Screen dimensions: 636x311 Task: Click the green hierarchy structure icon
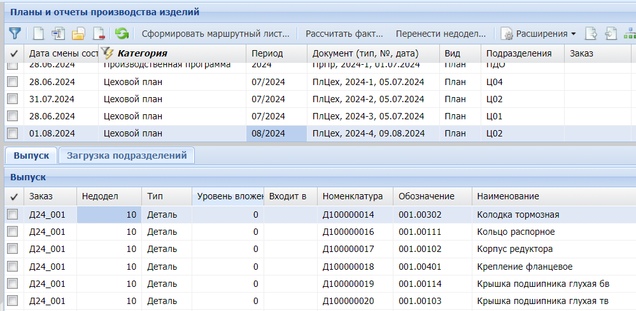point(630,33)
